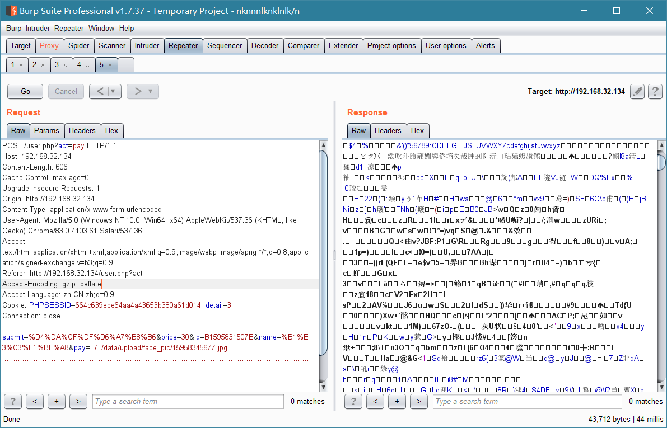Click the Burp Suite logo in the title bar

pos(11,11)
